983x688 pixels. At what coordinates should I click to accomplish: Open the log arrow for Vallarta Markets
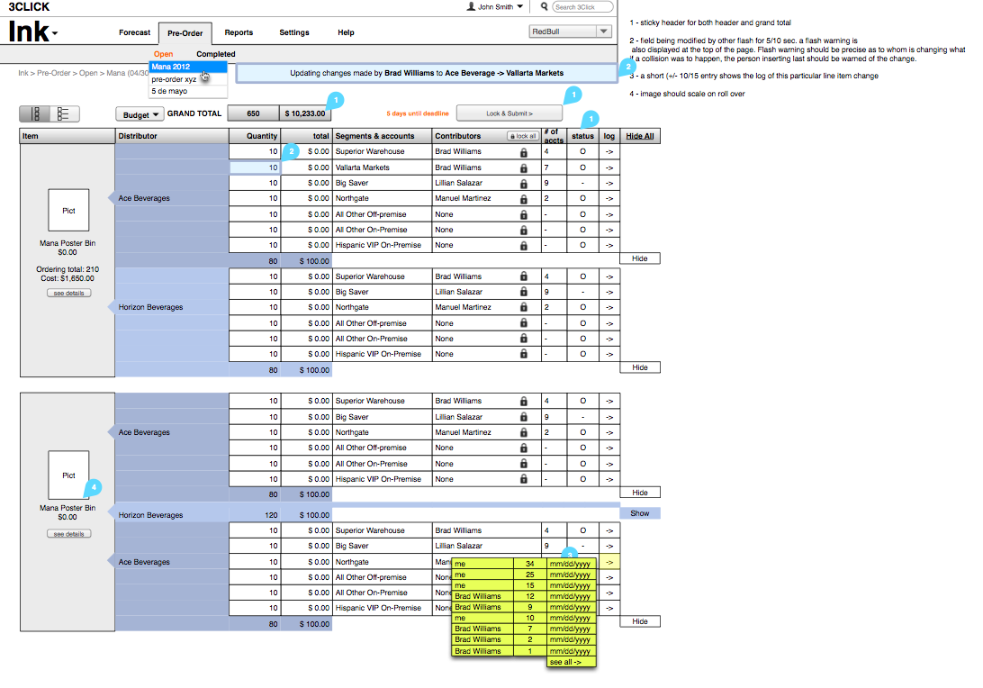coord(609,168)
